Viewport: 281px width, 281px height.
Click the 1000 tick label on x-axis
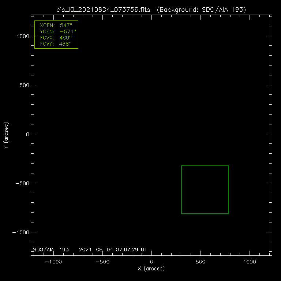pyautogui.click(x=250, y=262)
